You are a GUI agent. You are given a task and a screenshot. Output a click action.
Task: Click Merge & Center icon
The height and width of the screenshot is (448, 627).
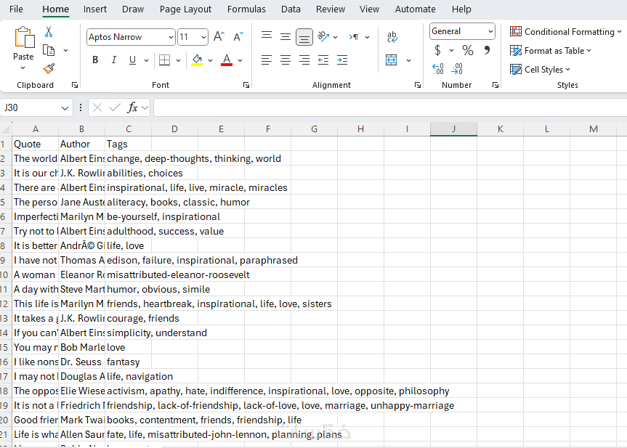click(x=392, y=60)
